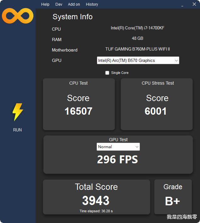Click the GPU Test panel title

[118, 140]
